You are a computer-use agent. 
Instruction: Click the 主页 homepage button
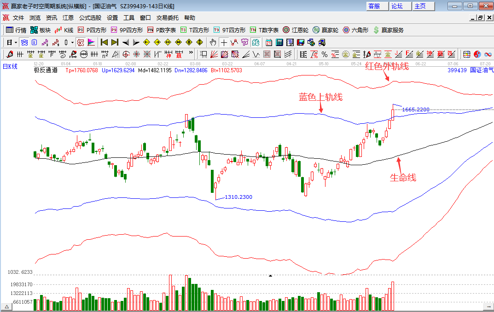click(424, 6)
